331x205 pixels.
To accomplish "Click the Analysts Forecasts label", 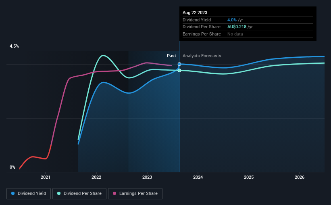I will [202, 56].
